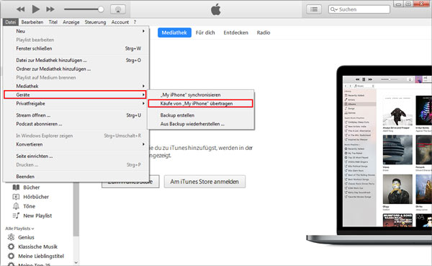
Task: Click the Töne bell icon
Action: pyautogui.click(x=16, y=206)
